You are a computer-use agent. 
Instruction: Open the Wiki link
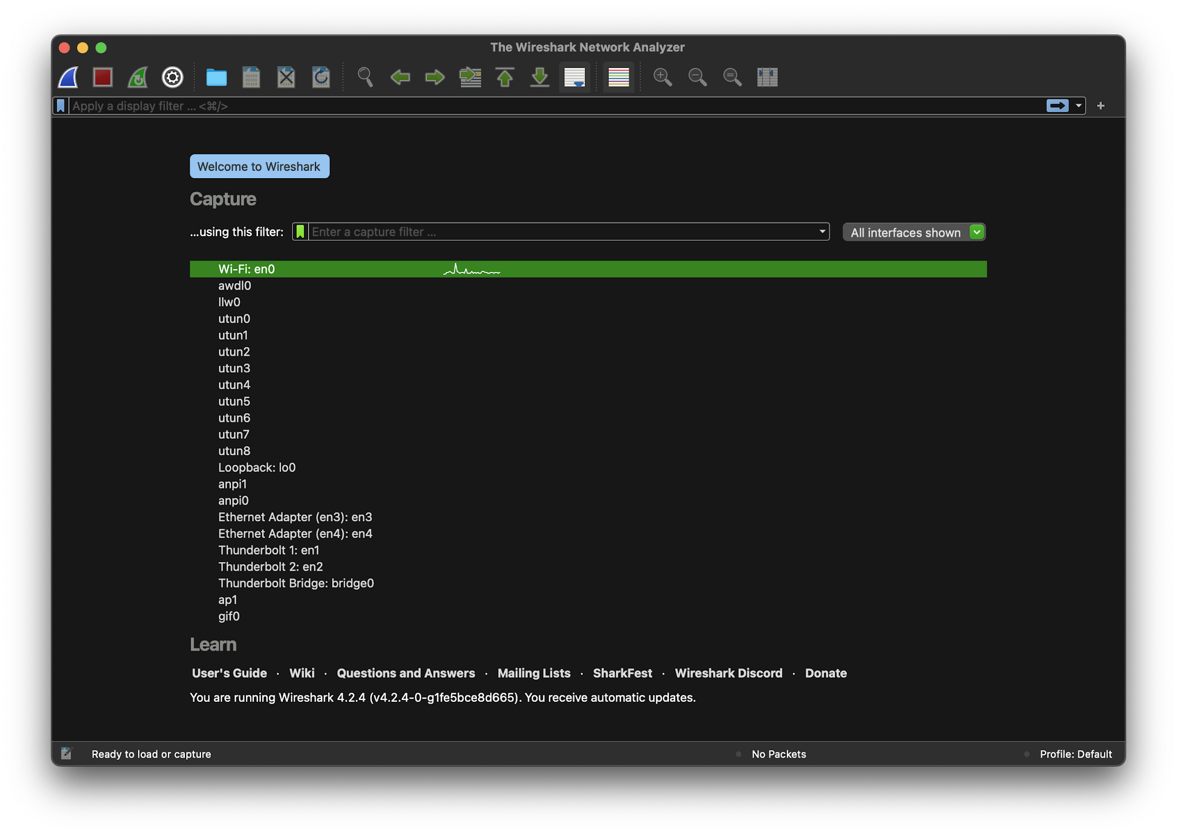[x=302, y=673]
